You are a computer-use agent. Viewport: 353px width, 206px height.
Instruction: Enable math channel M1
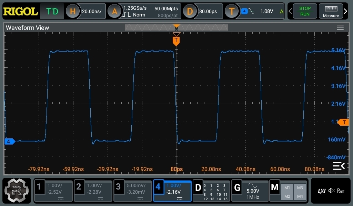(287, 188)
